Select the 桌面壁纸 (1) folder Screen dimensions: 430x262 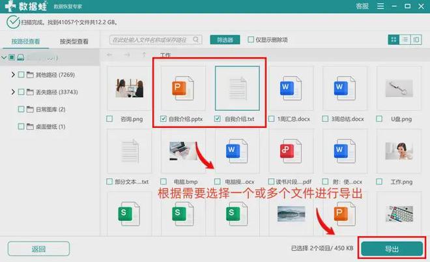pos(50,126)
